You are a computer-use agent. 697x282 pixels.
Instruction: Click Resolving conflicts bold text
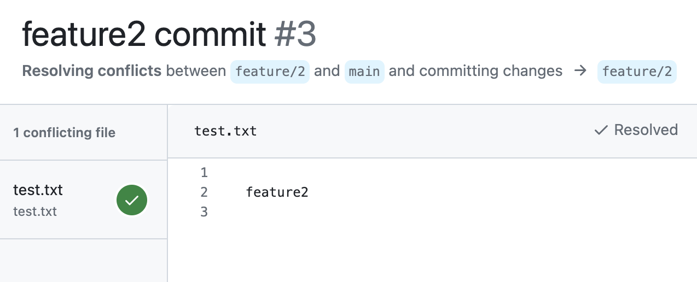coord(91,71)
